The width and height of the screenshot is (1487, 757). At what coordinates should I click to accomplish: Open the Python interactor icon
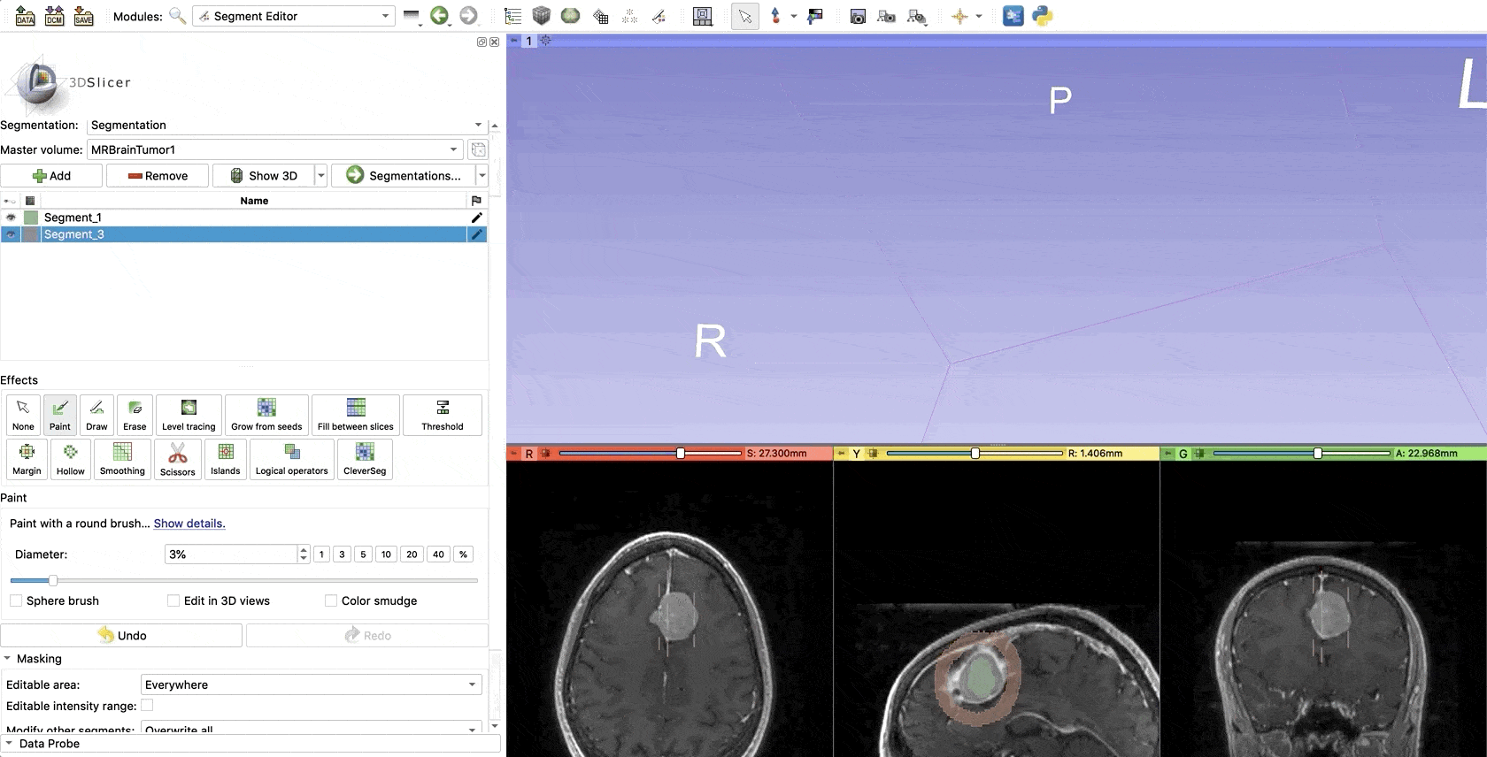pyautogui.click(x=1043, y=16)
